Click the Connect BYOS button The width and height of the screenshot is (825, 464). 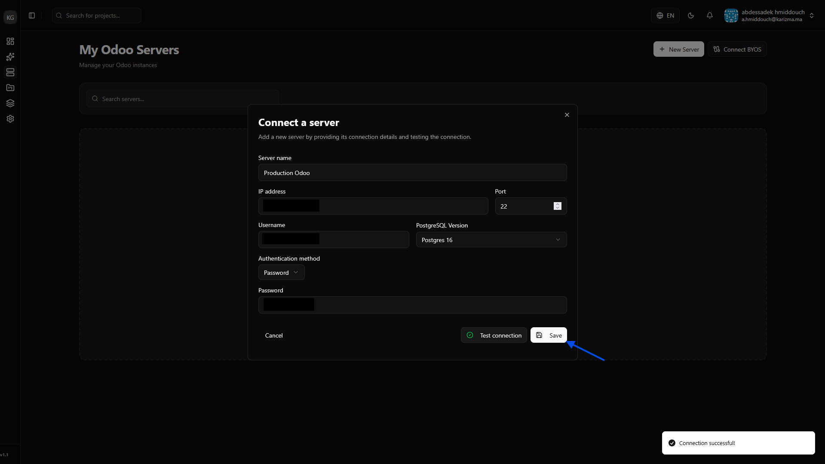737,49
